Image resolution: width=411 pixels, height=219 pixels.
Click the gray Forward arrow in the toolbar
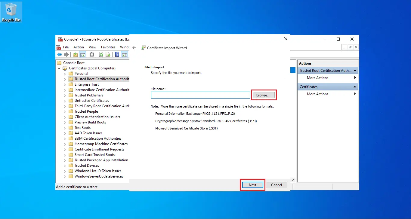tap(66, 54)
